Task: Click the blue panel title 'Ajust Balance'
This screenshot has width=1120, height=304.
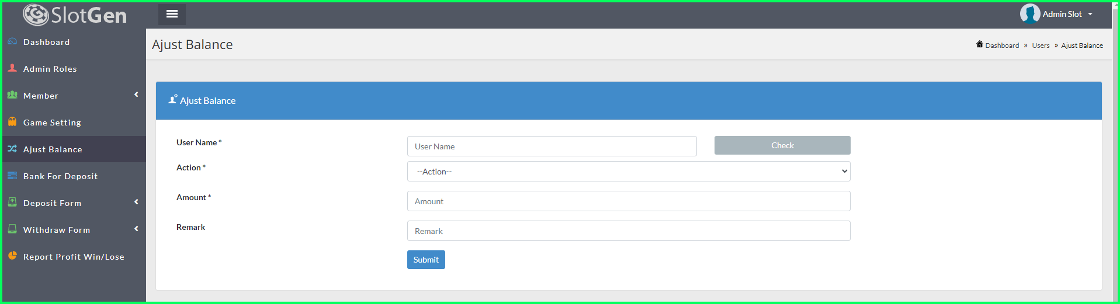Action: [x=208, y=100]
